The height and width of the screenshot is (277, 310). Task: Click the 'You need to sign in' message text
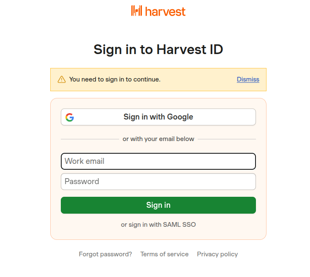click(115, 79)
